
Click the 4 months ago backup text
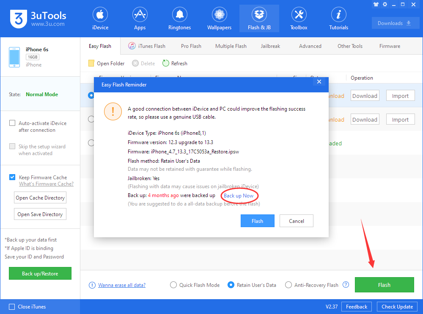(163, 195)
